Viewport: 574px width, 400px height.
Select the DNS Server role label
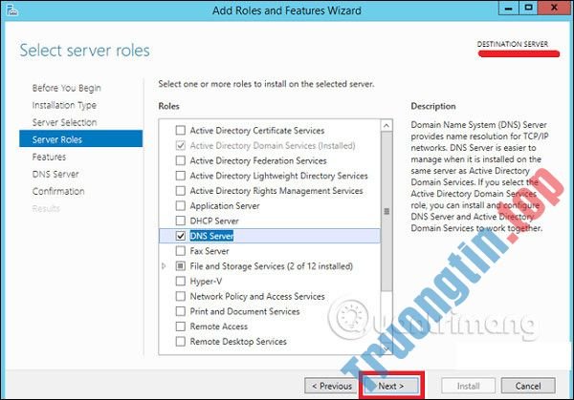coord(211,236)
